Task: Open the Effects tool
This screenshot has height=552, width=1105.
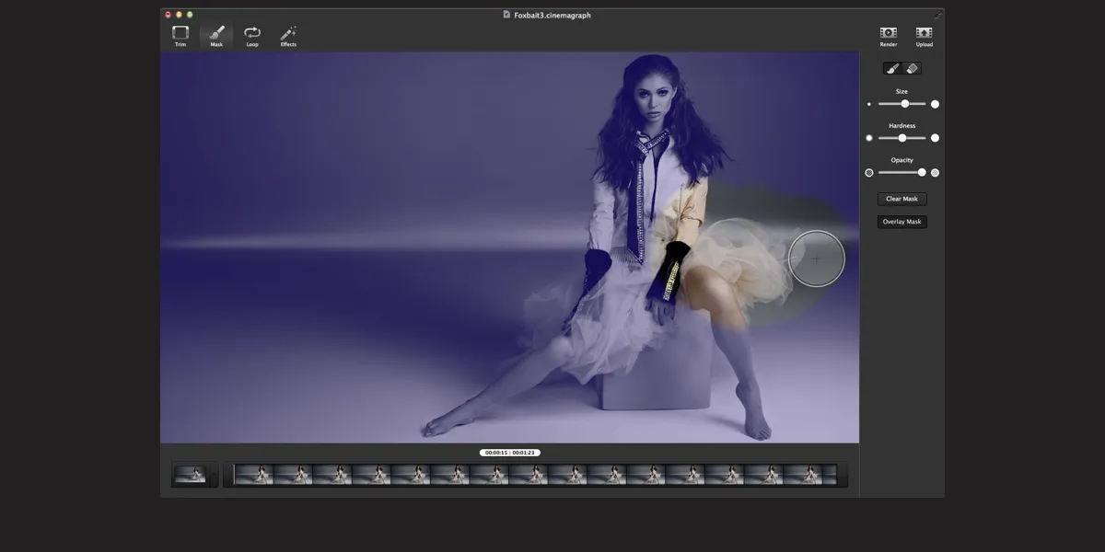Action: coord(288,36)
